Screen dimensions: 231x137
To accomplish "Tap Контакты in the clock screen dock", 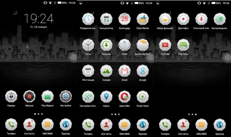I will [x=29, y=125].
